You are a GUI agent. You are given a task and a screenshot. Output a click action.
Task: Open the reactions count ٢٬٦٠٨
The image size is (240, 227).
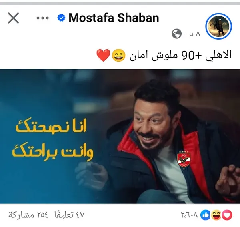click(189, 215)
